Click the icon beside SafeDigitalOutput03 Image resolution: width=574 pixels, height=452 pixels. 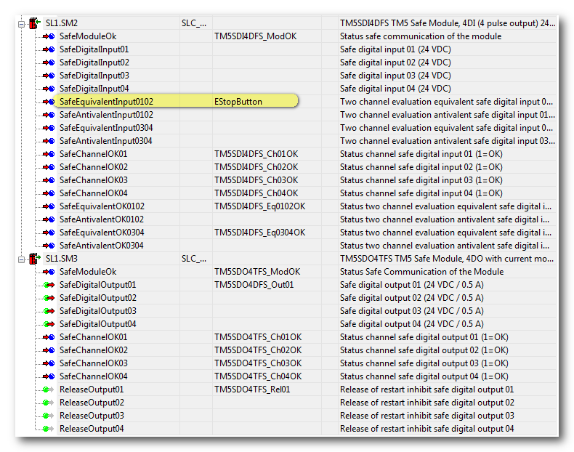tap(49, 311)
